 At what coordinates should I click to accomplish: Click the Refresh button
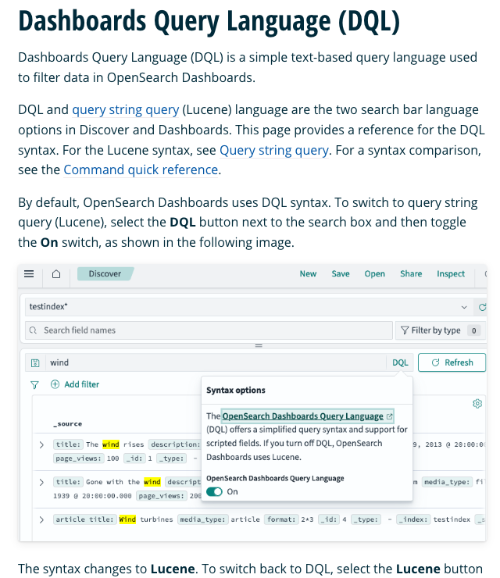[452, 362]
